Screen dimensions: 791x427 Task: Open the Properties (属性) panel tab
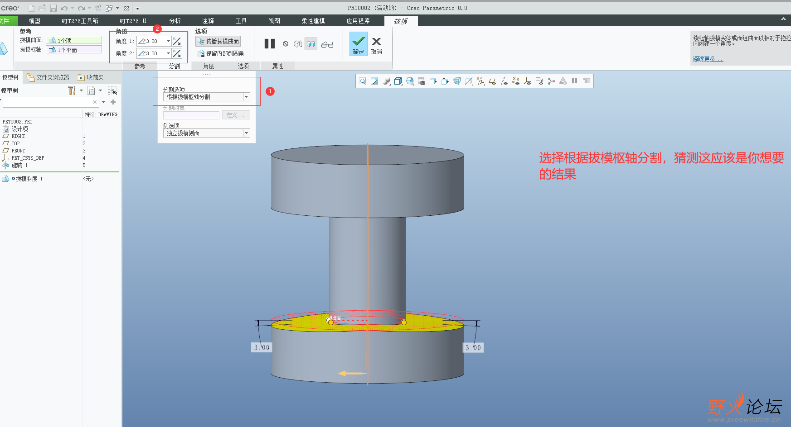pyautogui.click(x=278, y=66)
